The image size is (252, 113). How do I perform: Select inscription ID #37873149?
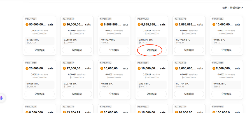[x=180, y=107]
